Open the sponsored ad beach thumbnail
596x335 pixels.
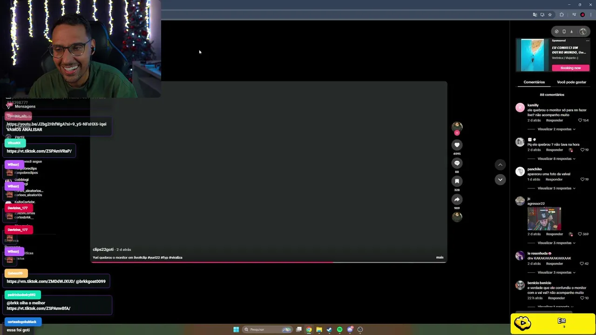(532, 55)
